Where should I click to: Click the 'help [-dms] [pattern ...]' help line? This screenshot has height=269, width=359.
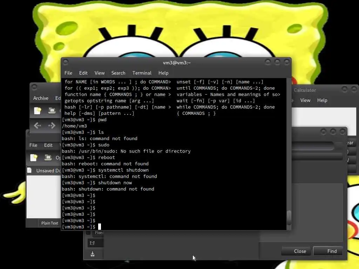click(x=99, y=113)
